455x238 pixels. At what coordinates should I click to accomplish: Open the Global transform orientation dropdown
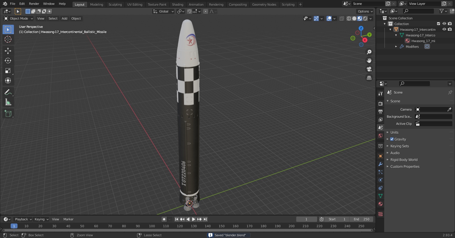click(x=163, y=11)
